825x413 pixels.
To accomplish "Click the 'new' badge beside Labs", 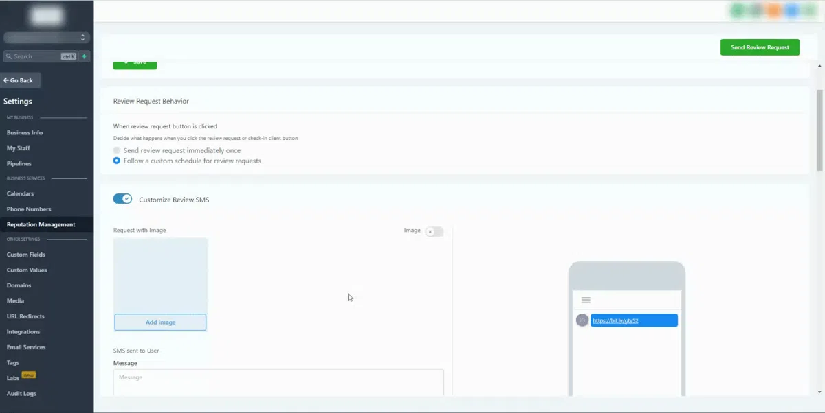I will click(x=29, y=375).
